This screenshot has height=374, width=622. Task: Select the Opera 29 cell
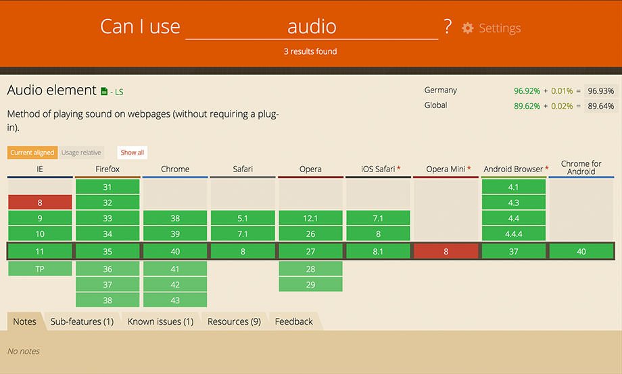pos(310,284)
